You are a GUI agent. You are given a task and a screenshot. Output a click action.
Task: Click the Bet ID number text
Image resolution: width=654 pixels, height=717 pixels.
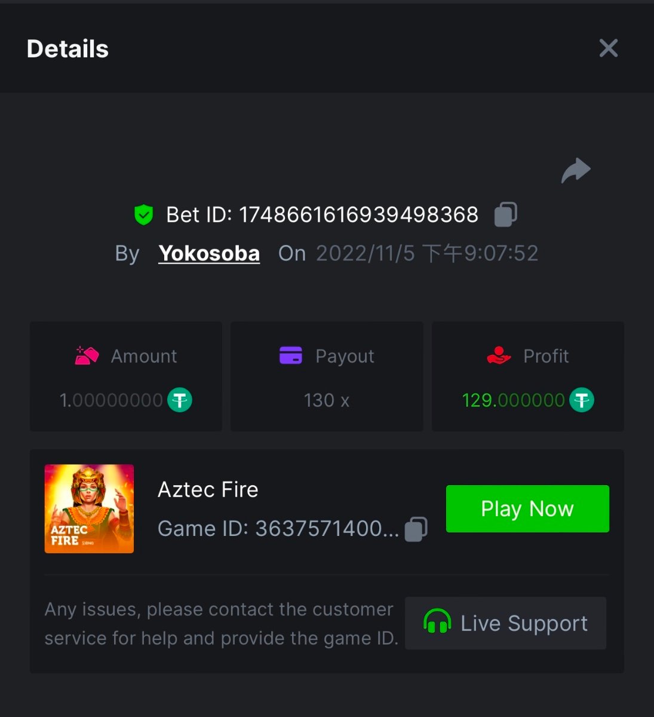coord(358,215)
